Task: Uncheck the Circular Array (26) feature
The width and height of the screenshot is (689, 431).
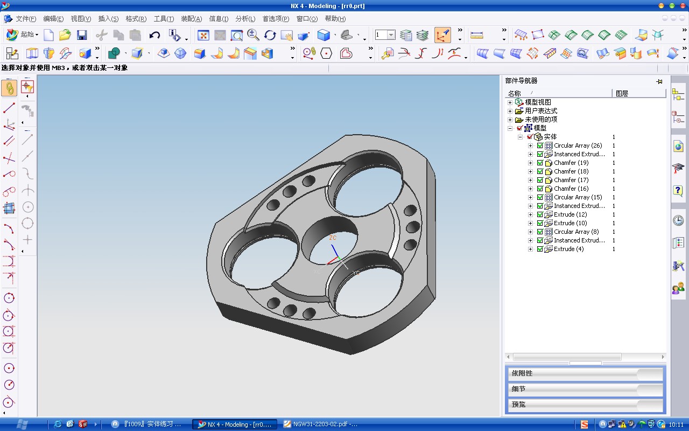Action: coord(540,145)
